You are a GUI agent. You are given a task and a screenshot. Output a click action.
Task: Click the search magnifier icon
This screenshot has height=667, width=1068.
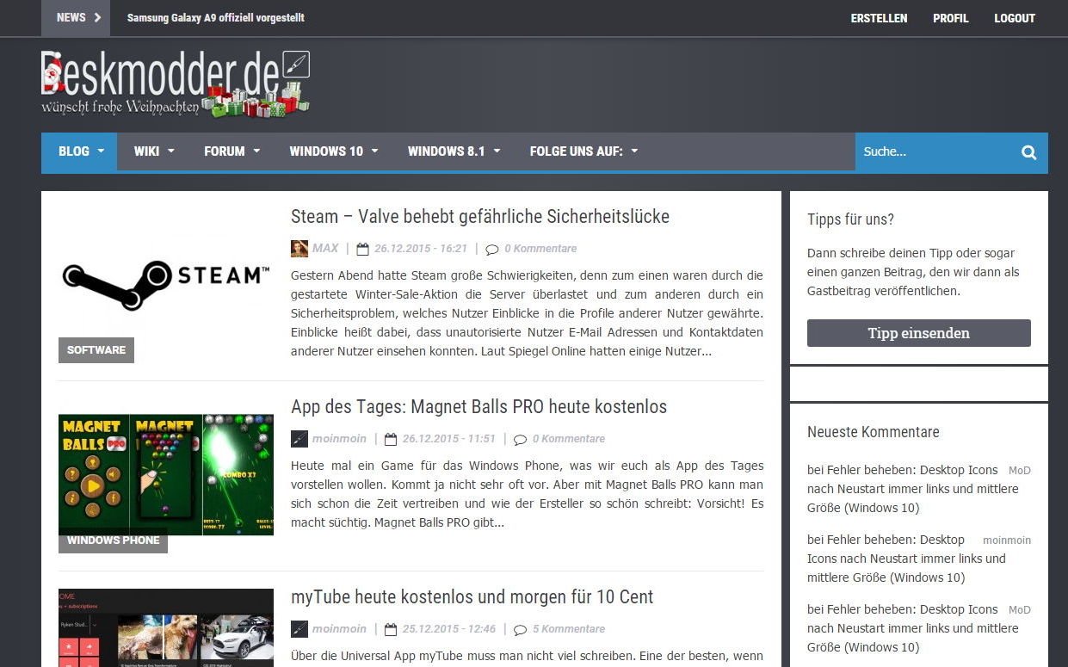[1028, 152]
